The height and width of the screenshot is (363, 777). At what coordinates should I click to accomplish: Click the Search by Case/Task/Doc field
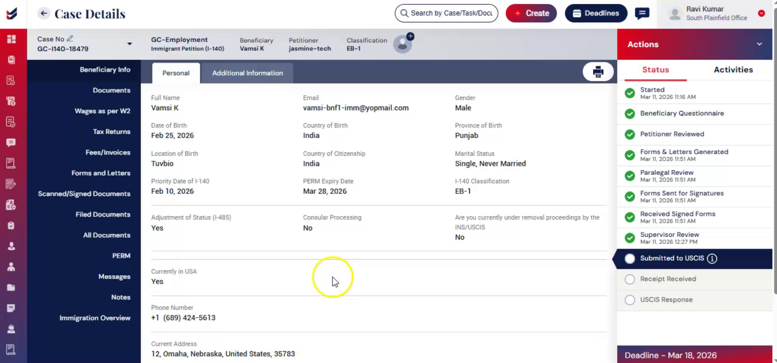point(446,13)
